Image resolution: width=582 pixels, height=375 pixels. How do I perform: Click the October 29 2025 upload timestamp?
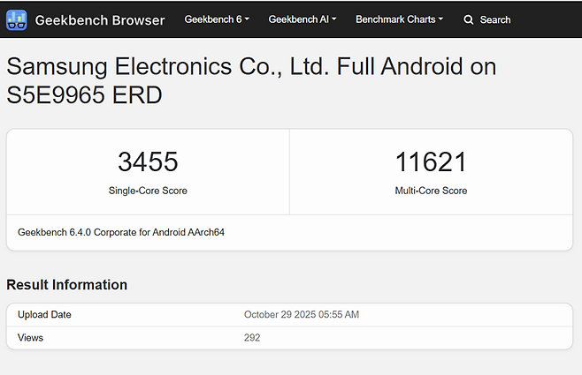302,315
